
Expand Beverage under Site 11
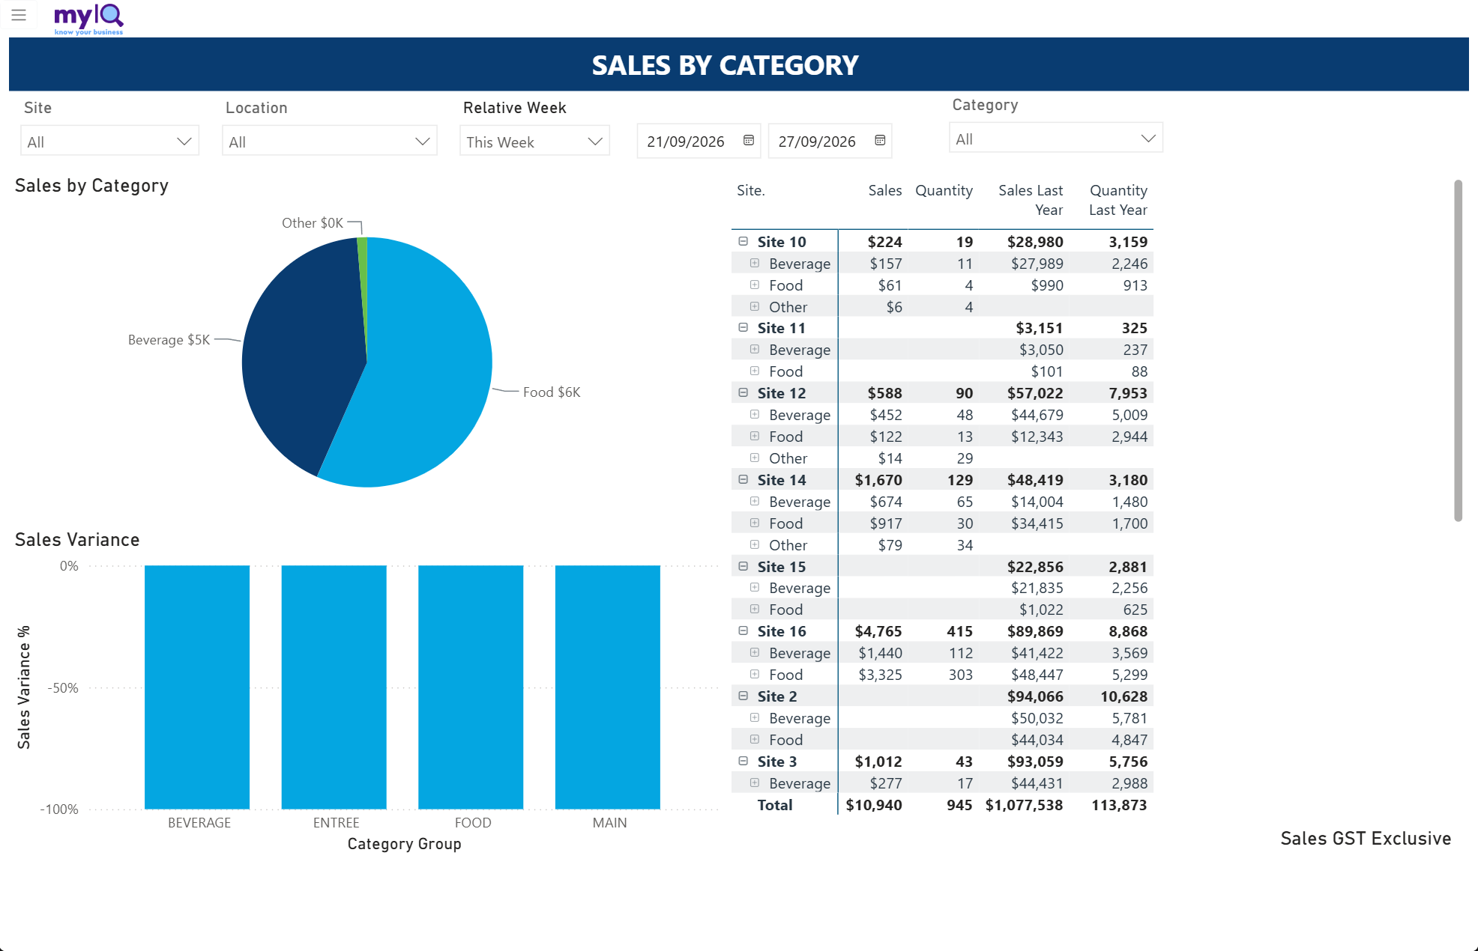tap(755, 349)
